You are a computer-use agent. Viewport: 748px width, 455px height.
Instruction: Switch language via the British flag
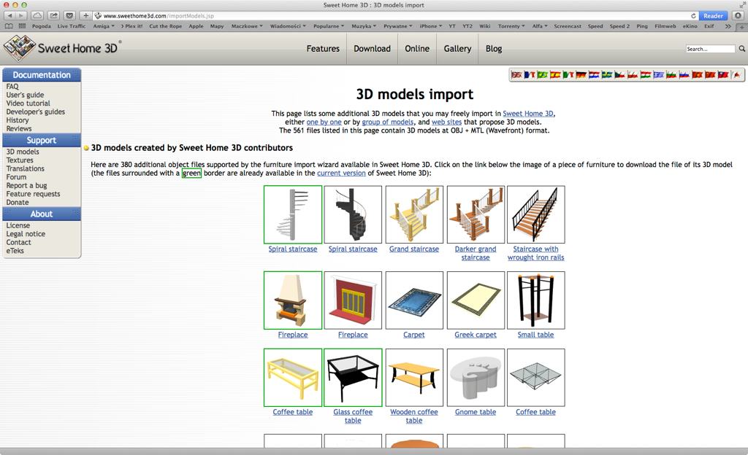[516, 75]
